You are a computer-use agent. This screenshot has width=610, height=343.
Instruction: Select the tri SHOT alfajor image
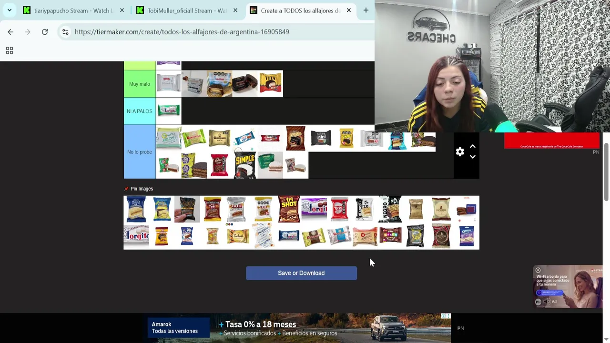(x=289, y=209)
